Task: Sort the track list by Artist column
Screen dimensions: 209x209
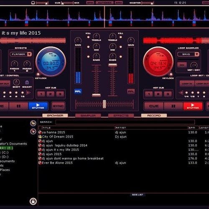Action: tap(152, 127)
